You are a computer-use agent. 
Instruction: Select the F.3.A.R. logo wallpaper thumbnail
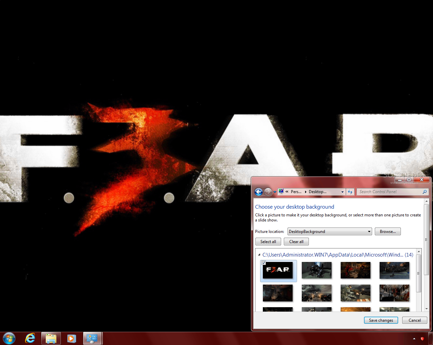click(x=278, y=270)
